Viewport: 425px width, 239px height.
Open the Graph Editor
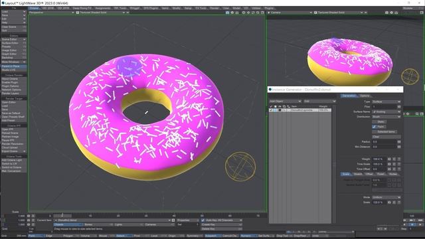pyautogui.click(x=13, y=54)
